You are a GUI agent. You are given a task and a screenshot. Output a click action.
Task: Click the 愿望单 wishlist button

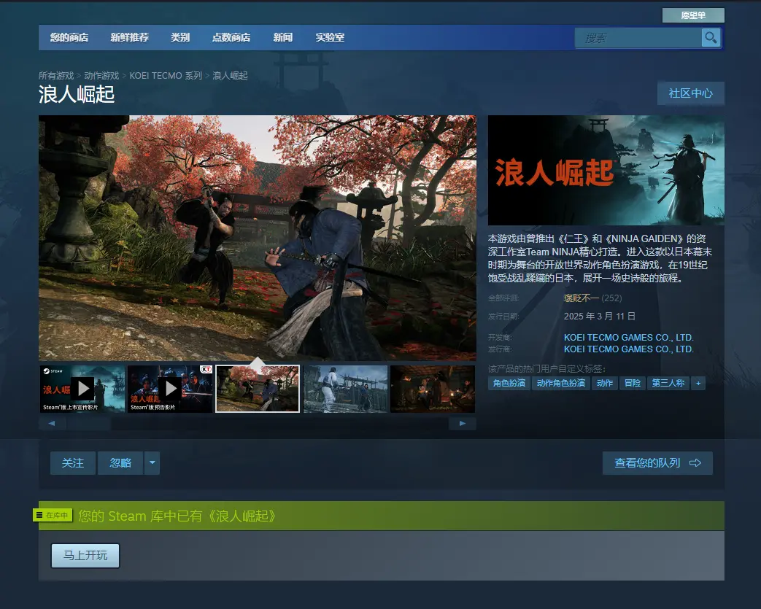(x=693, y=15)
